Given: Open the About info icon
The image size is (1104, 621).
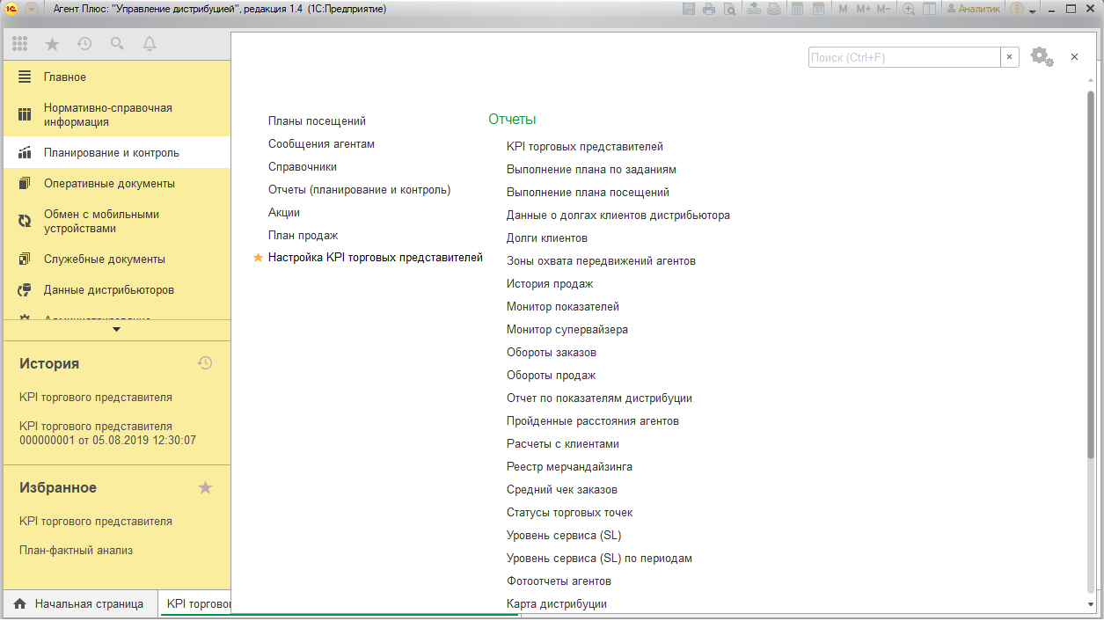Looking at the screenshot, I should coord(1018,9).
